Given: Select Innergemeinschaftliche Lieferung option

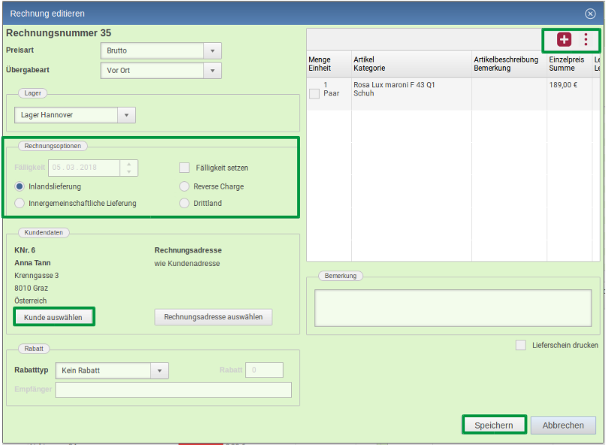Looking at the screenshot, I should (x=20, y=204).
